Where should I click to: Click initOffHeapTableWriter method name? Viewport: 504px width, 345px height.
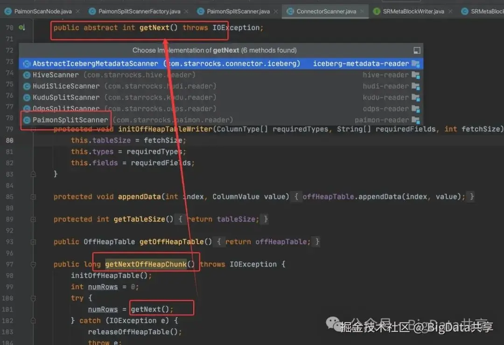(x=165, y=129)
